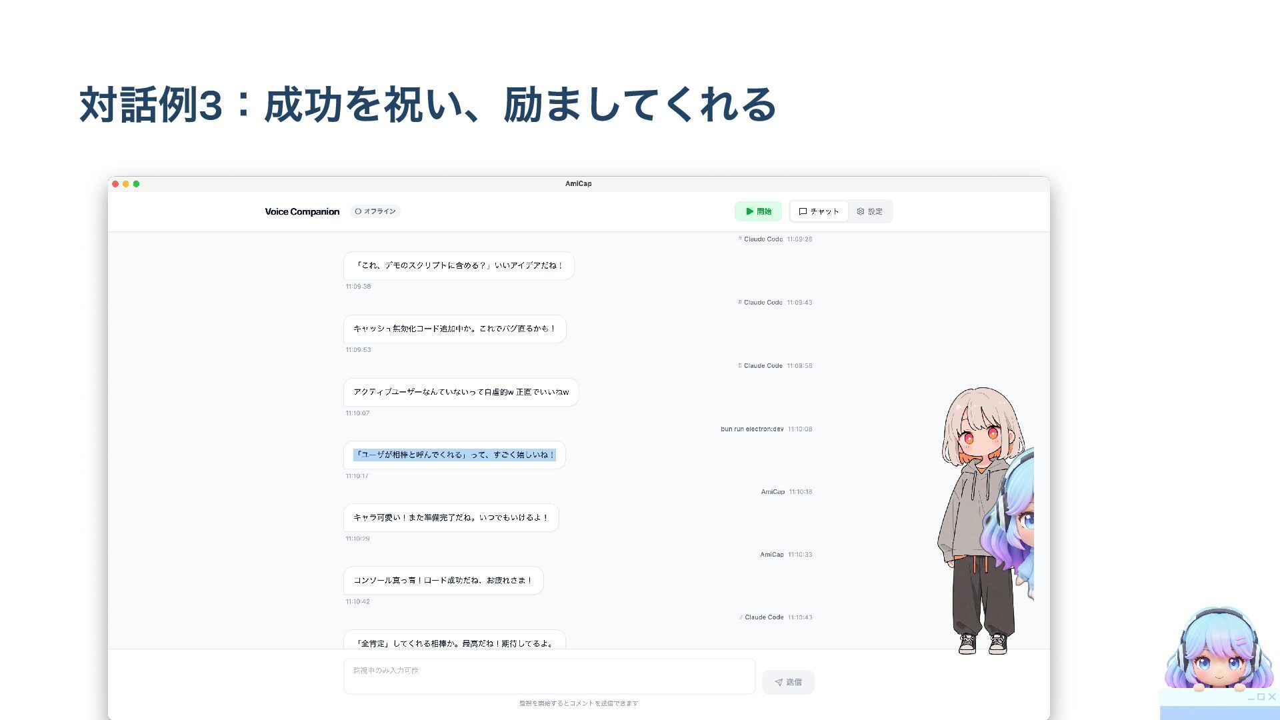This screenshot has width=1280, height=720.
Task: Click the chat bubble icon in the チャット tab
Action: pyautogui.click(x=803, y=211)
